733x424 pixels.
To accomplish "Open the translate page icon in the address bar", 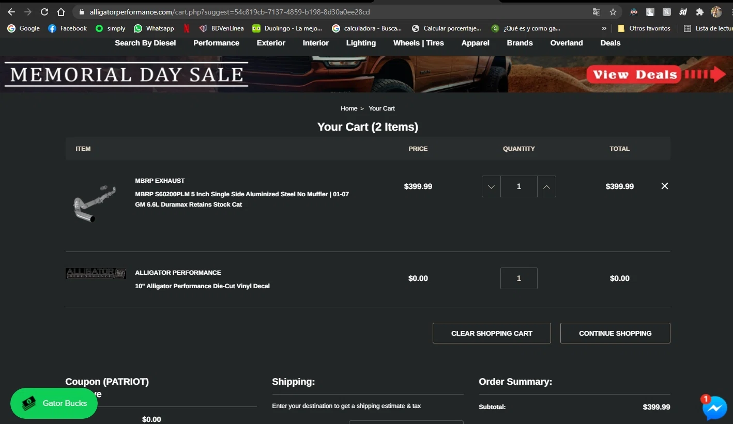I will pyautogui.click(x=597, y=12).
